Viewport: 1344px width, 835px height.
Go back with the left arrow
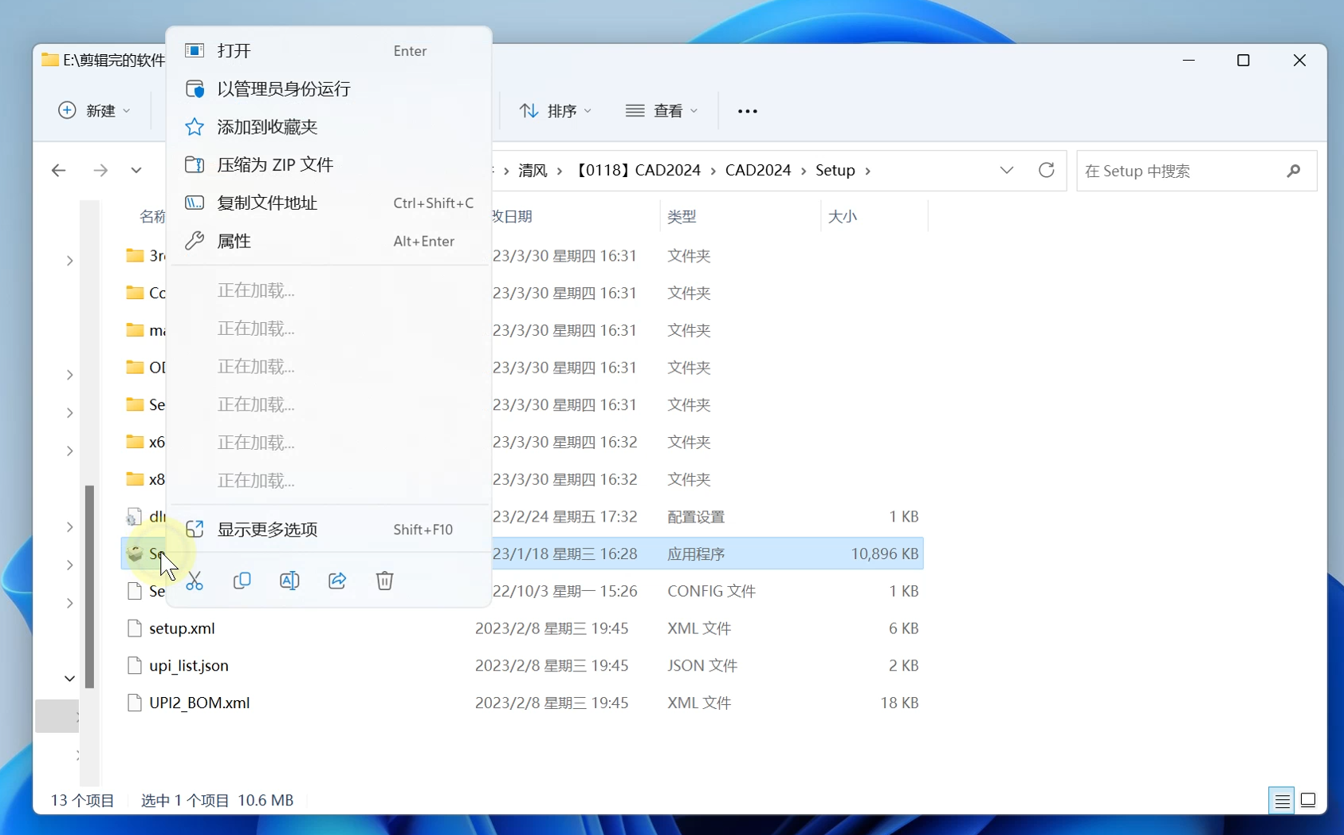pos(58,170)
